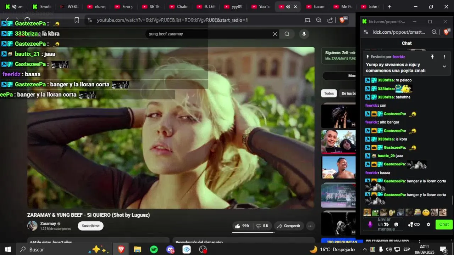Mute the playing YouTube tab audio
This screenshot has height=255, width=454.
[x=288, y=7]
